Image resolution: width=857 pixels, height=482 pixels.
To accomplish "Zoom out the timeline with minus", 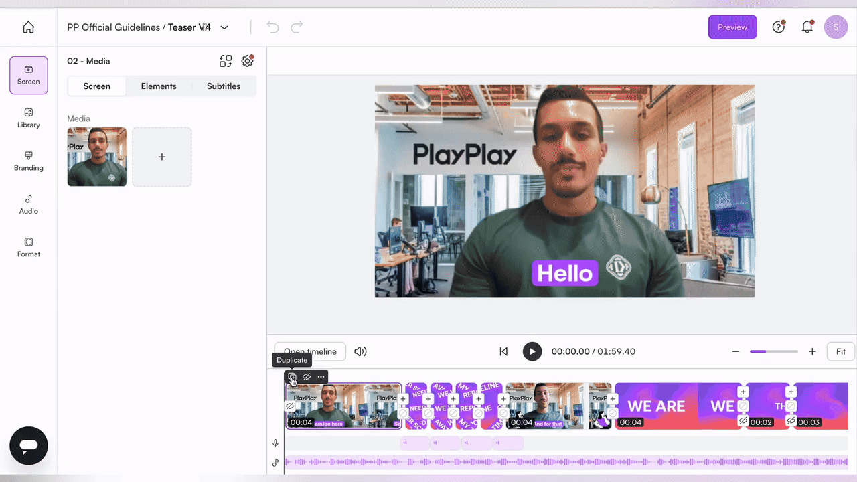I will tap(735, 351).
